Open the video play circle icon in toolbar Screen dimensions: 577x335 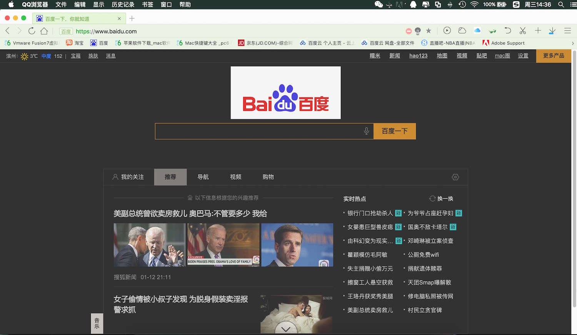447,30
